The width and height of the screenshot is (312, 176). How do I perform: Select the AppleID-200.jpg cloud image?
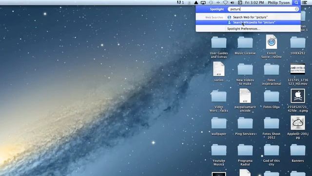(x=298, y=123)
